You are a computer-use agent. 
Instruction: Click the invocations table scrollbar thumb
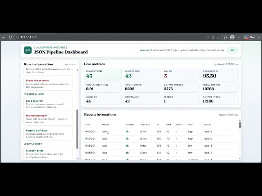[240, 125]
